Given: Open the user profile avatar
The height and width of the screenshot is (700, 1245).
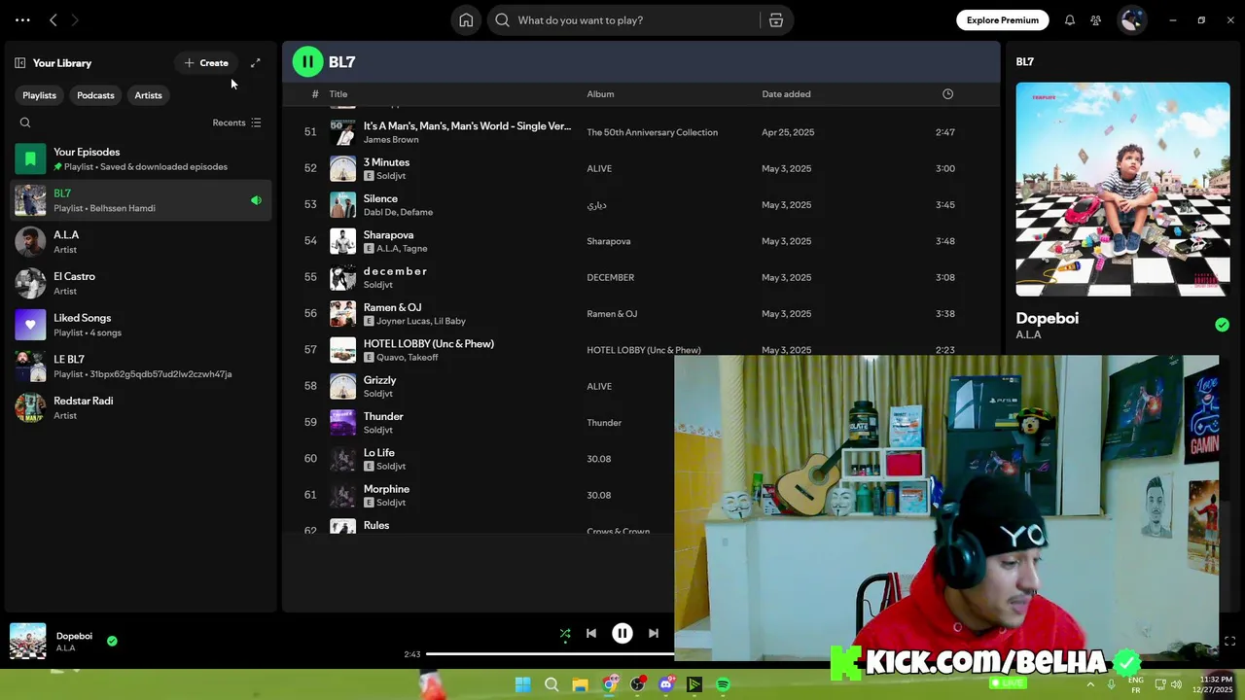Looking at the screenshot, I should (1132, 19).
